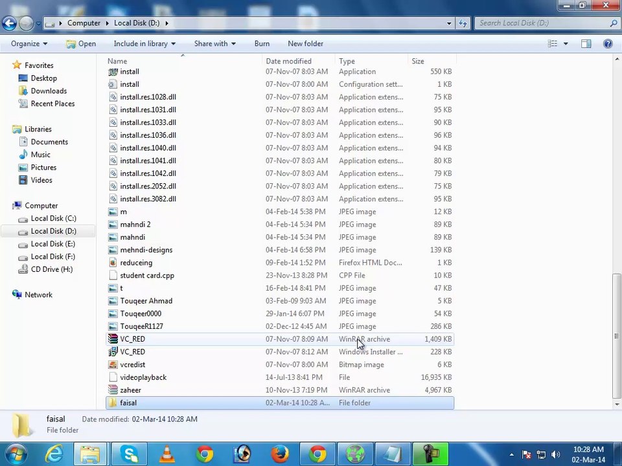Open the view options dropdown arrow
Screen dimensions: 622x466
pyautogui.click(x=566, y=43)
